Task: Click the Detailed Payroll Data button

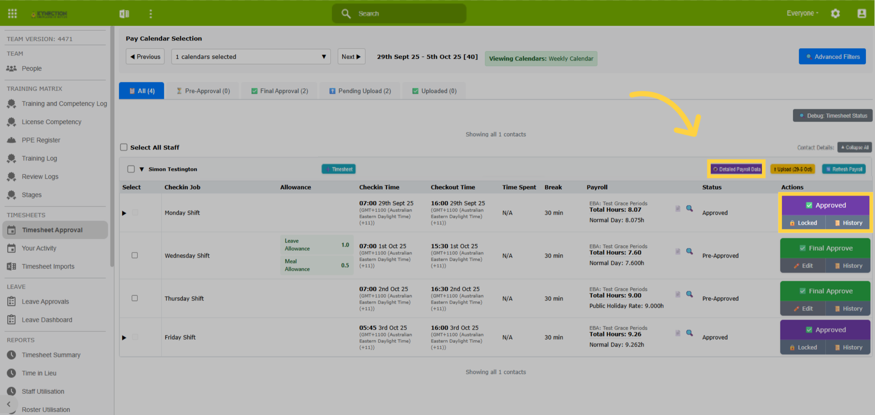Action: pos(736,169)
